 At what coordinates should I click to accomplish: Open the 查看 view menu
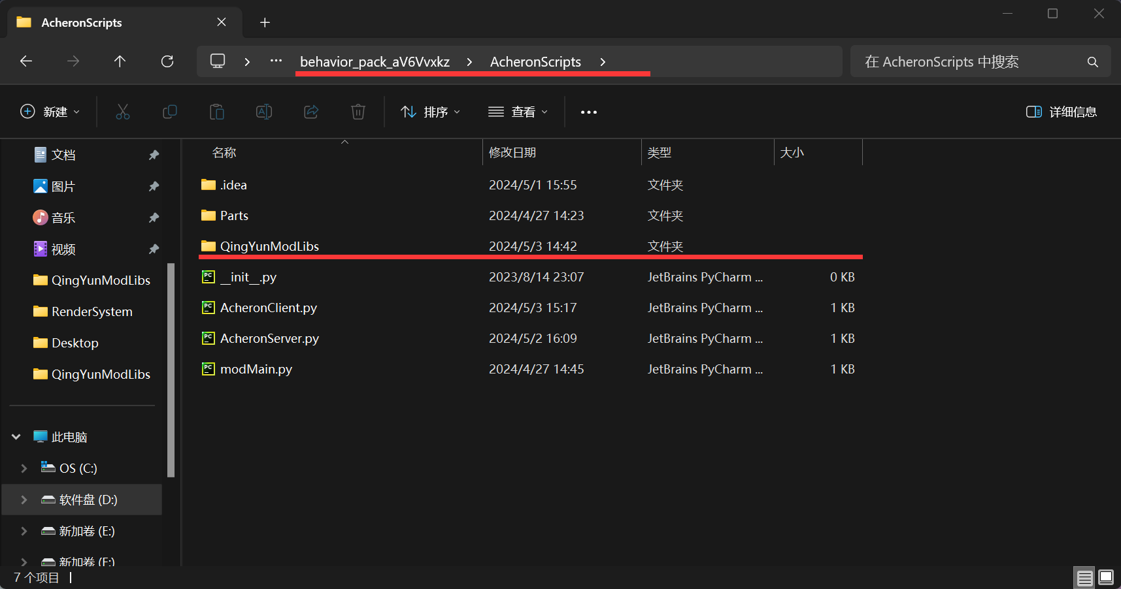(x=518, y=112)
